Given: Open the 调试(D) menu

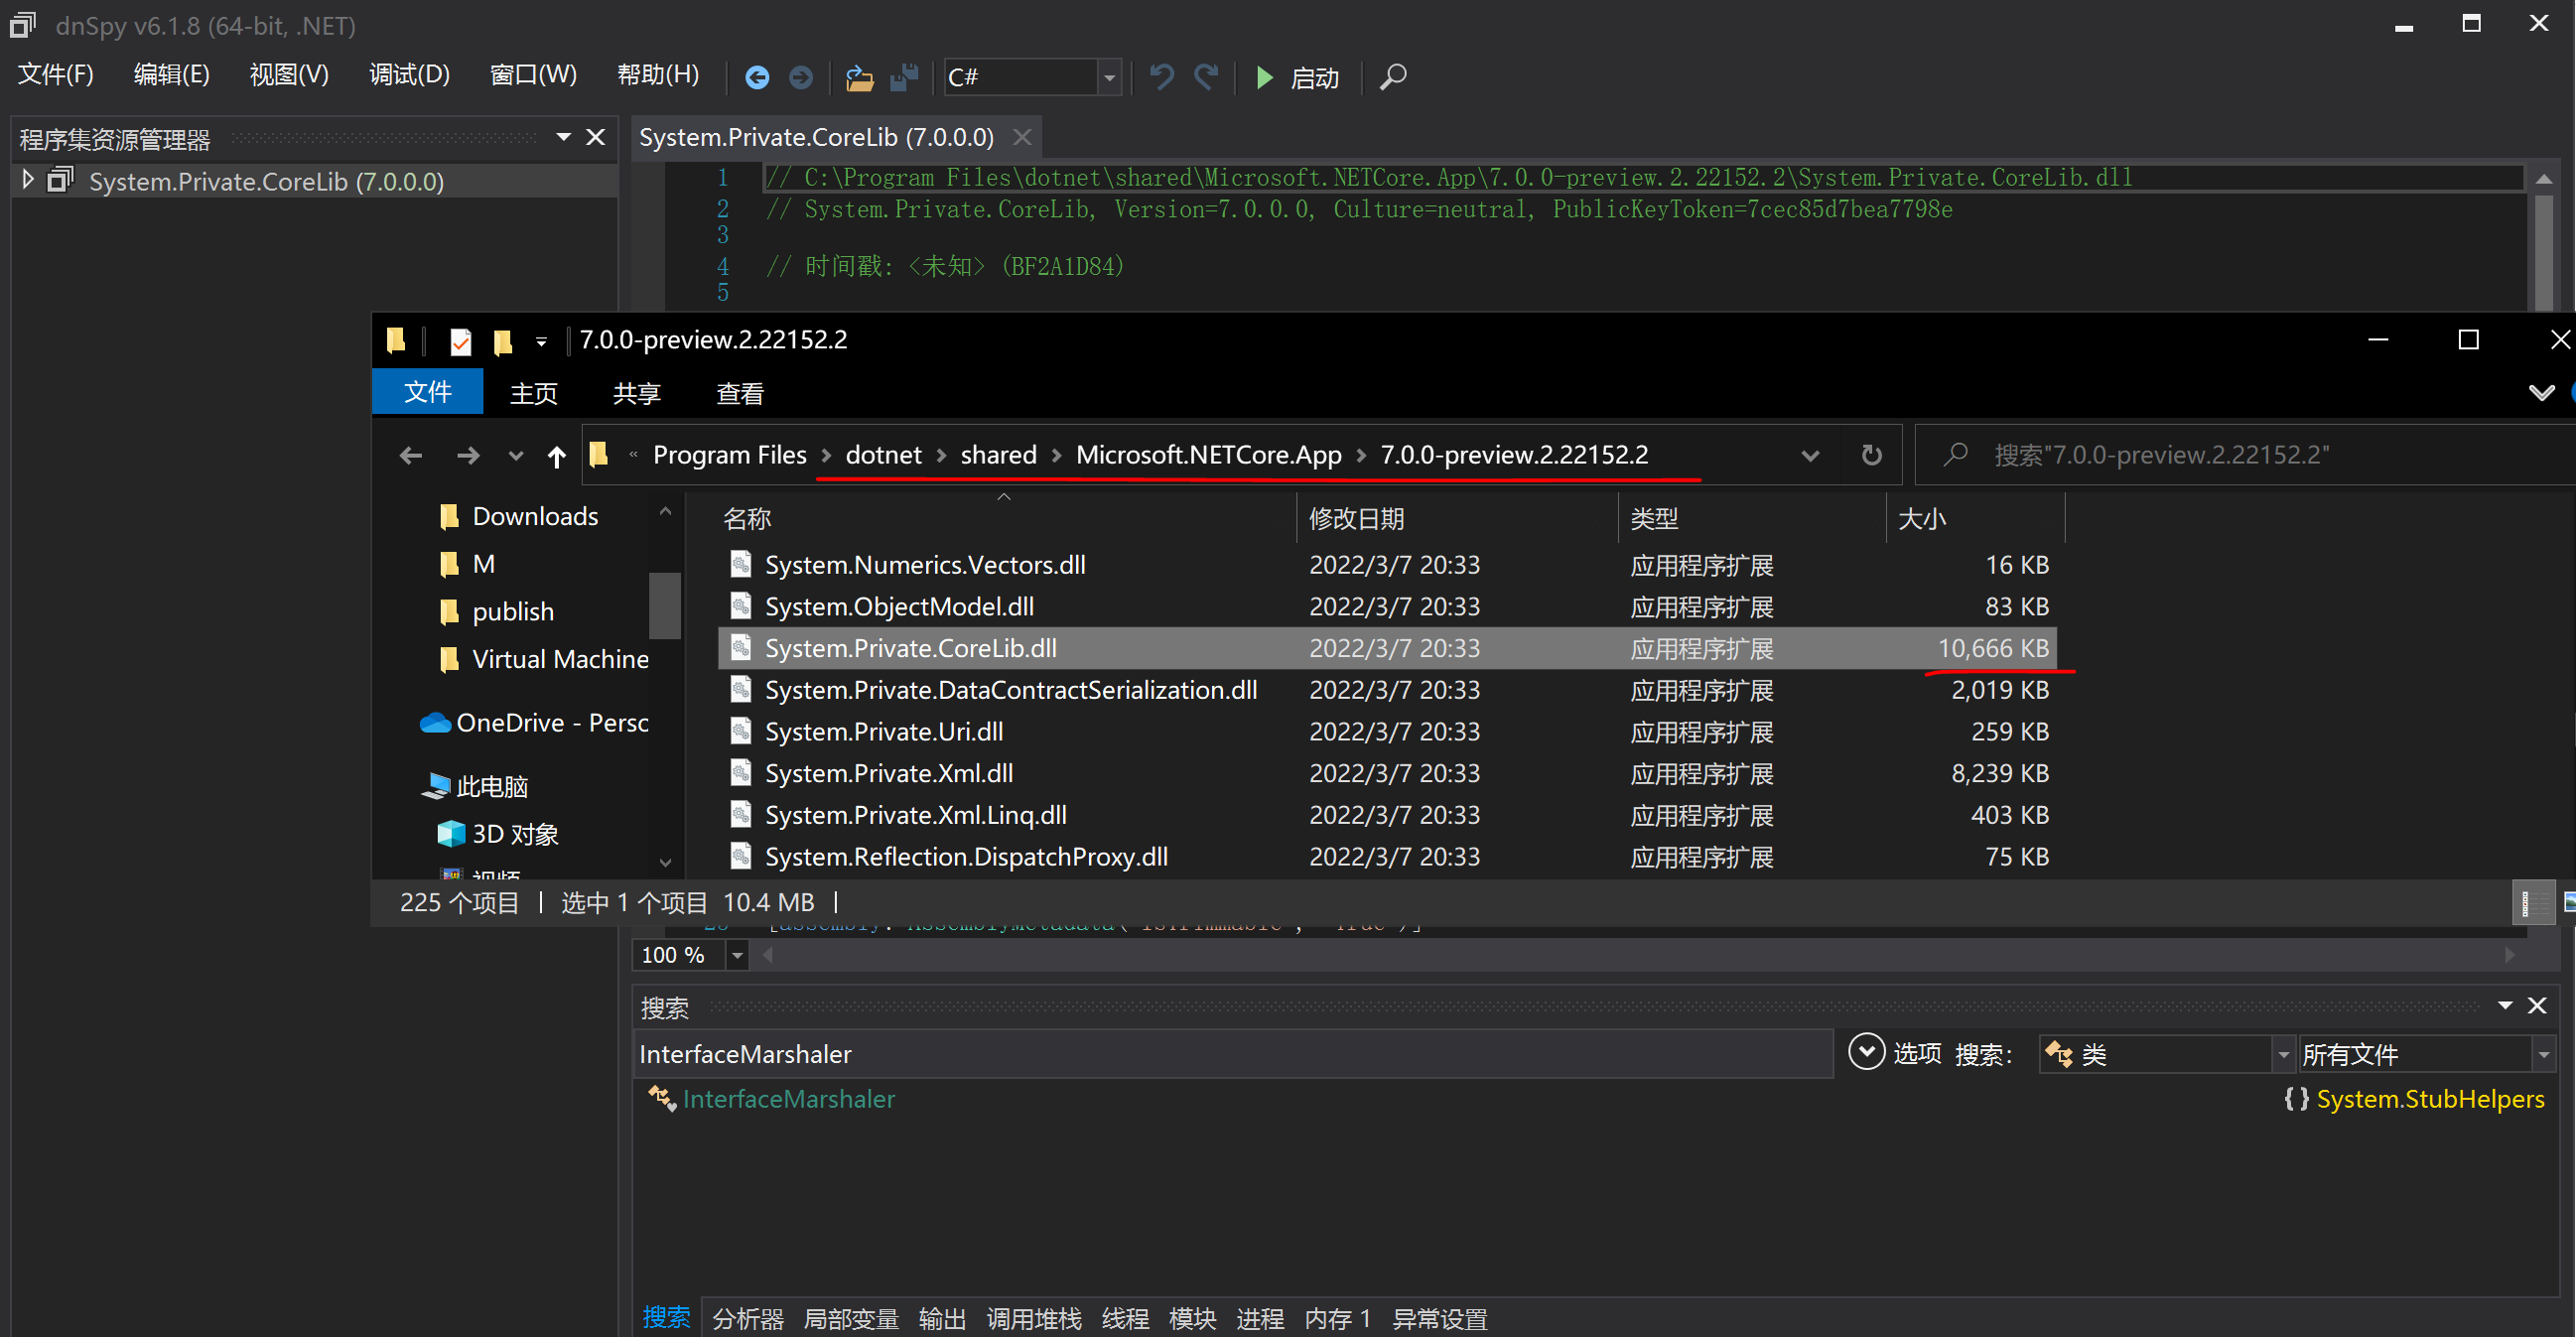Looking at the screenshot, I should [x=408, y=75].
